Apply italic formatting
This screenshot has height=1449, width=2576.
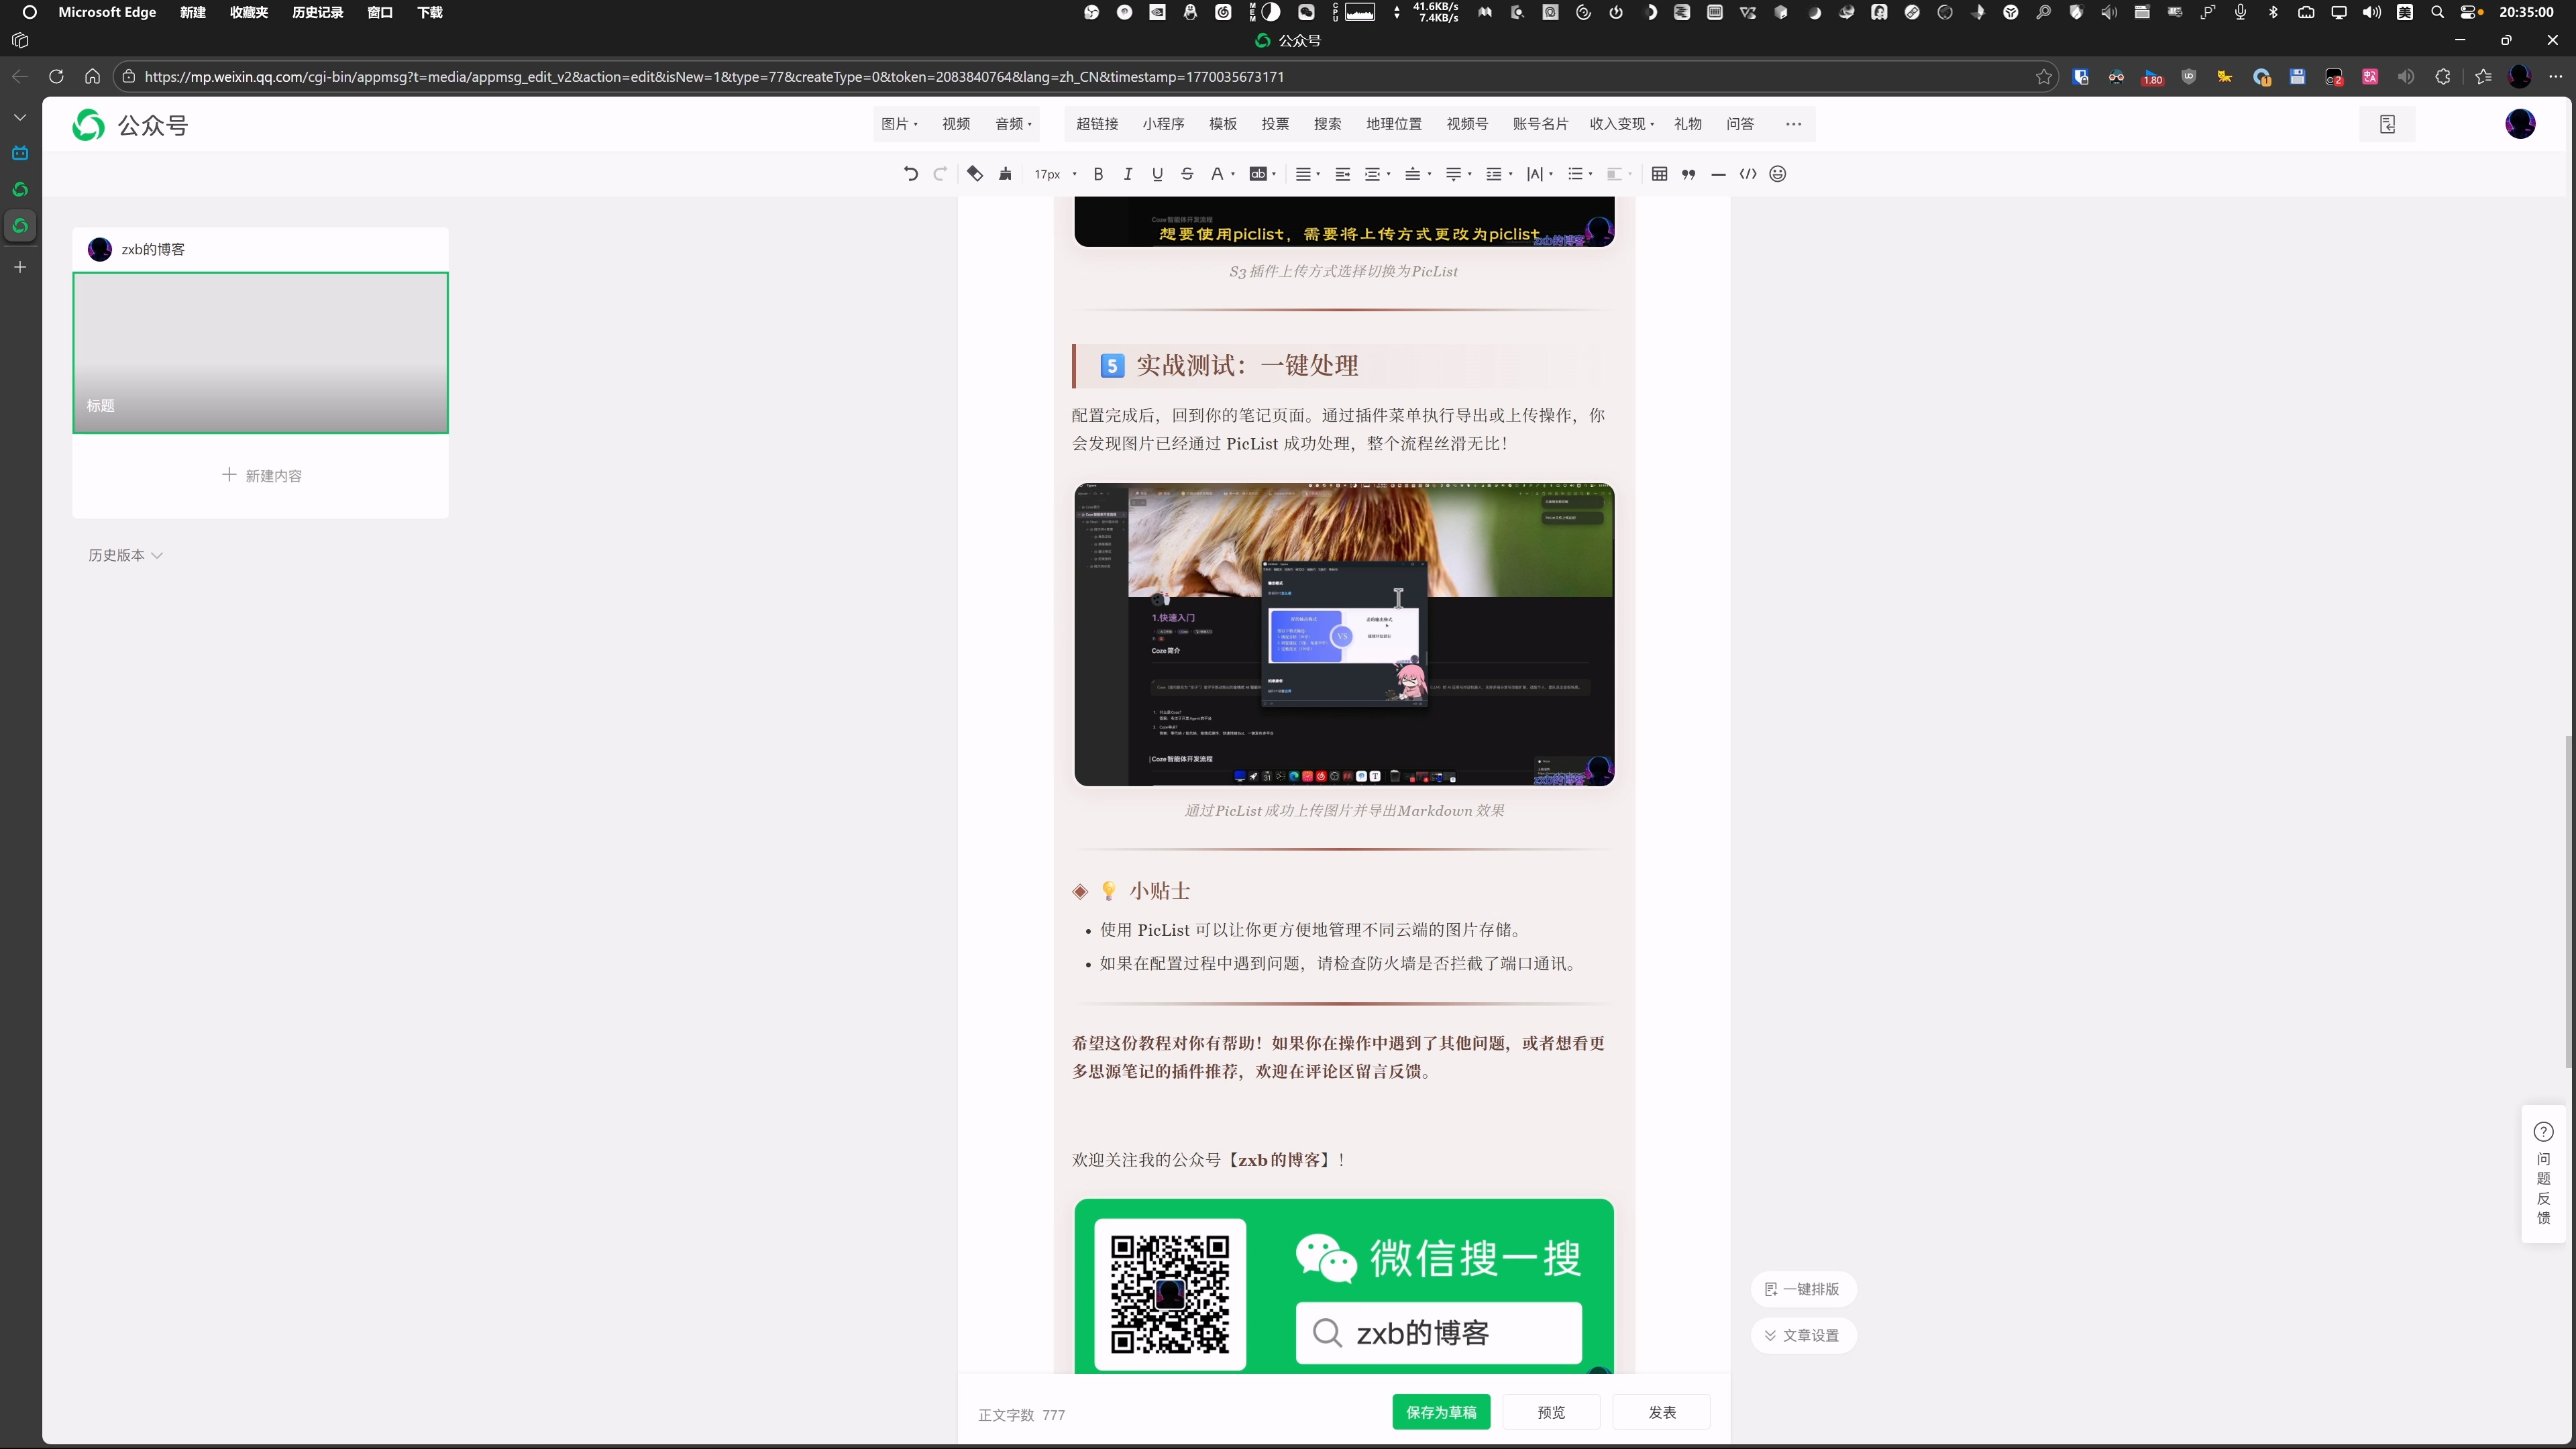pos(1128,174)
